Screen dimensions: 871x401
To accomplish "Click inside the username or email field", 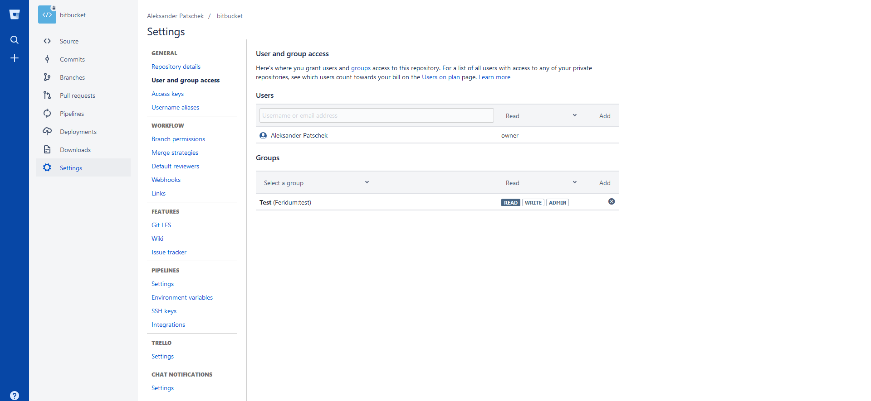I will click(x=376, y=115).
